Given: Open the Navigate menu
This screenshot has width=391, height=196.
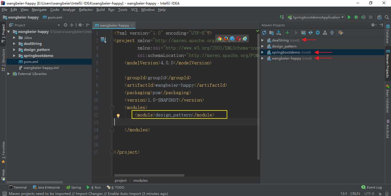Looking at the screenshot, I should click(x=39, y=10).
